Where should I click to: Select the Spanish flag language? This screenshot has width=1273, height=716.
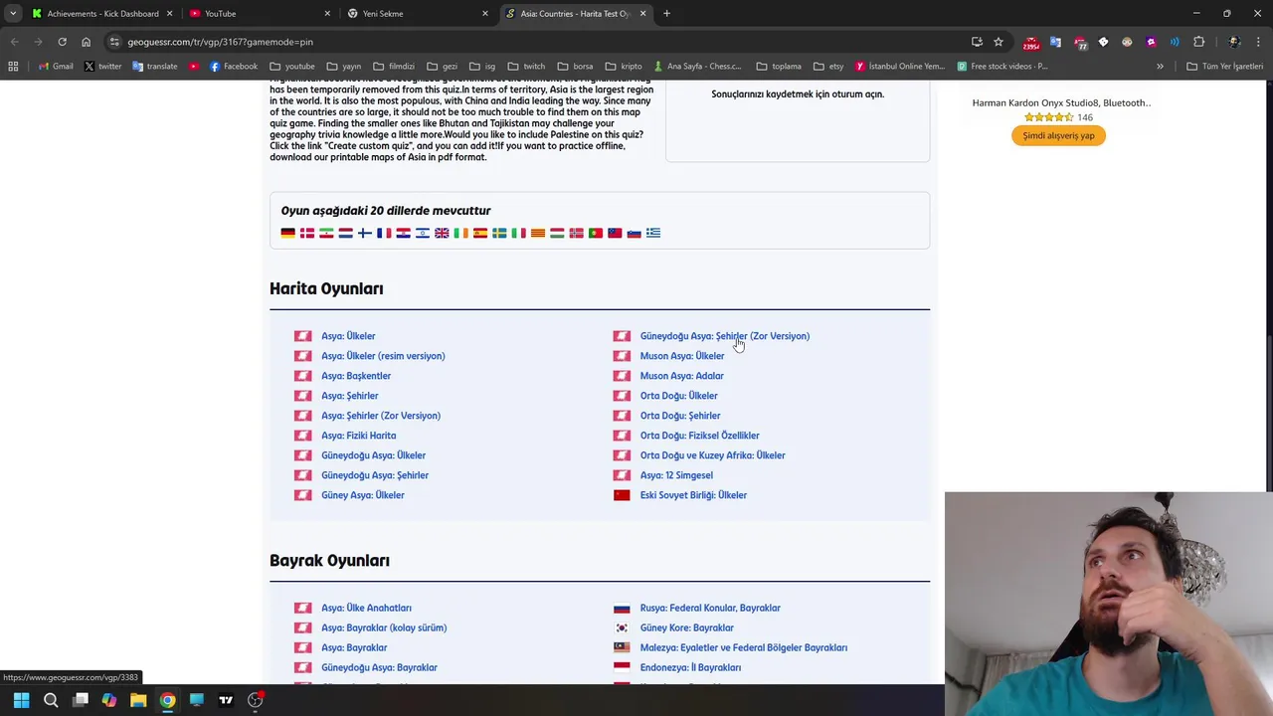480,233
